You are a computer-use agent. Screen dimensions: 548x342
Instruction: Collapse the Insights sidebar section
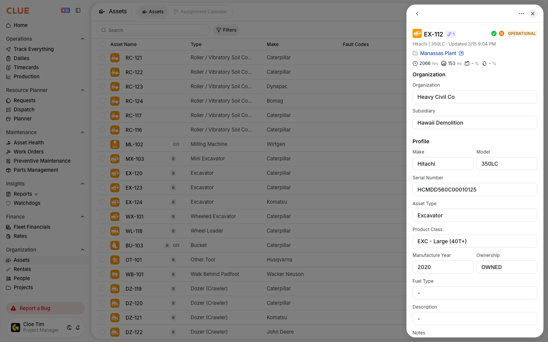(x=83, y=184)
